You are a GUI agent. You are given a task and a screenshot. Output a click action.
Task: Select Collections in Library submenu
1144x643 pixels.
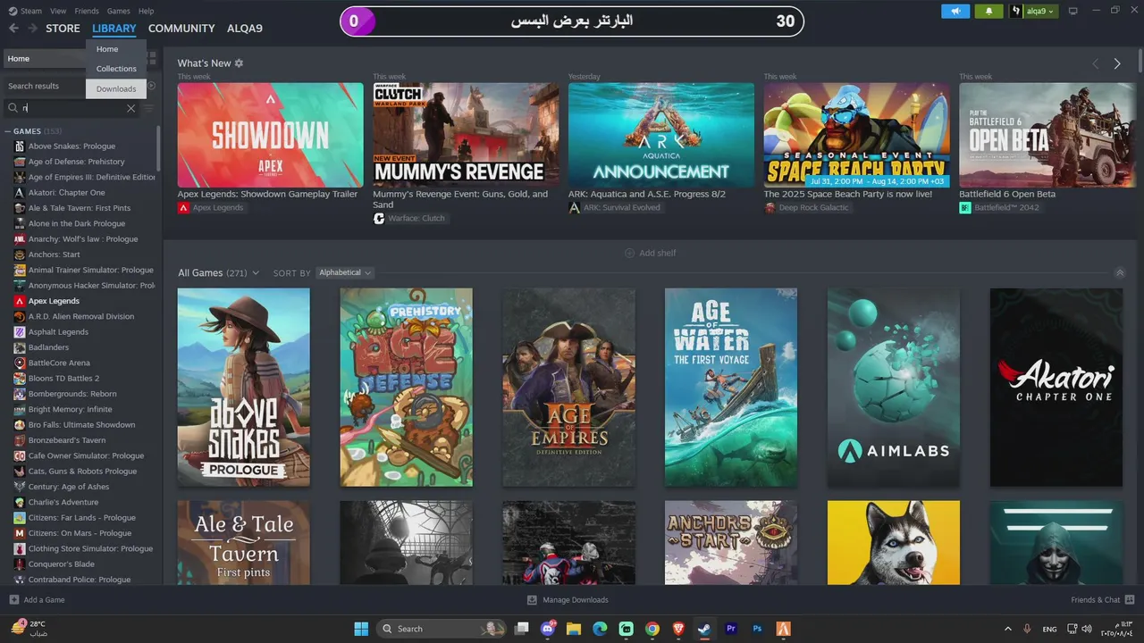(116, 69)
